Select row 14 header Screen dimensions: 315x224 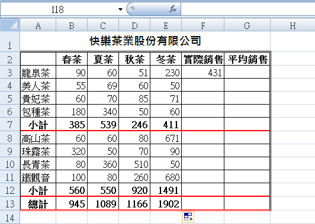click(x=10, y=217)
